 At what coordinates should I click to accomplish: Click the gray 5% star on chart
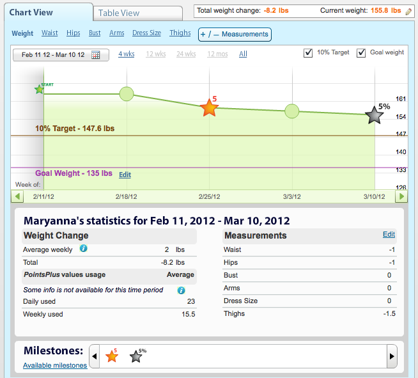tap(375, 116)
